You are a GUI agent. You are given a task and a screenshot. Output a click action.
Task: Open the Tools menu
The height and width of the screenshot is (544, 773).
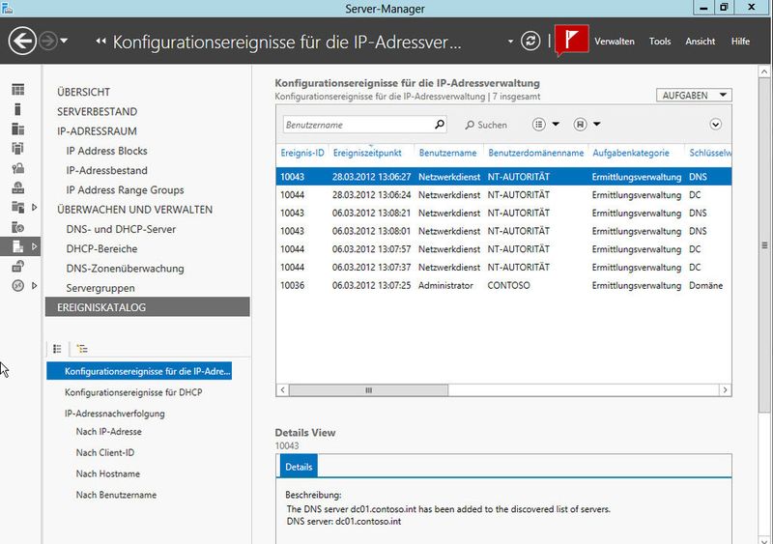660,42
